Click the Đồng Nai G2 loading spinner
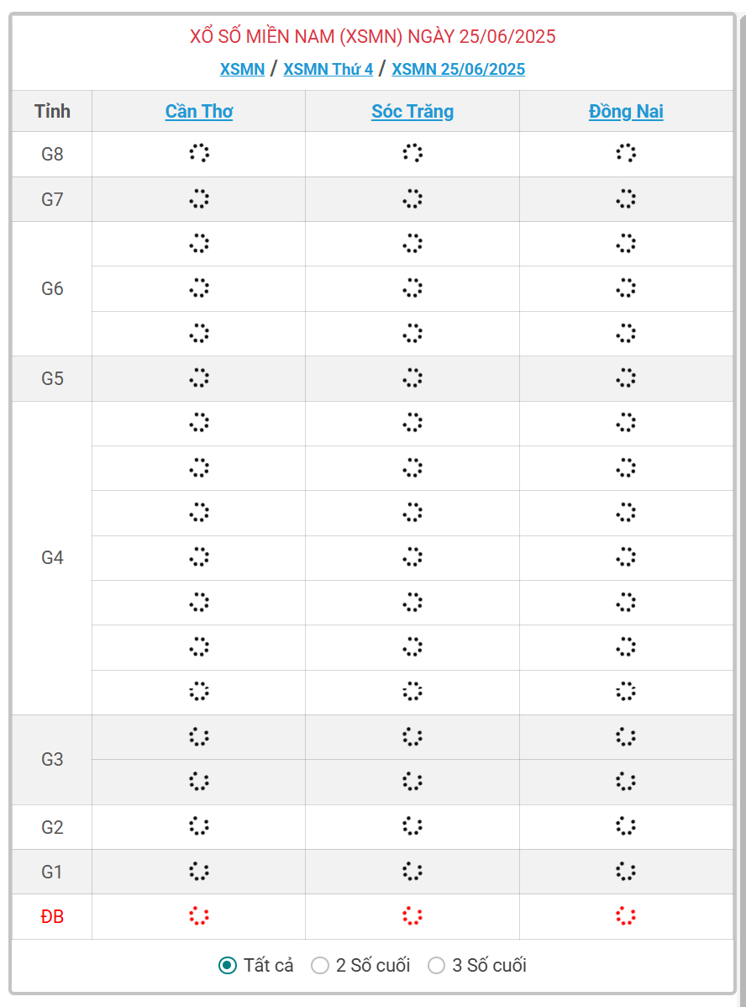The height and width of the screenshot is (1007, 746). coord(626,826)
